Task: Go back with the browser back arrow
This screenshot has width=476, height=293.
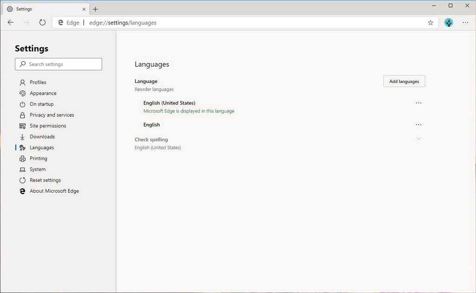Action: (x=11, y=22)
